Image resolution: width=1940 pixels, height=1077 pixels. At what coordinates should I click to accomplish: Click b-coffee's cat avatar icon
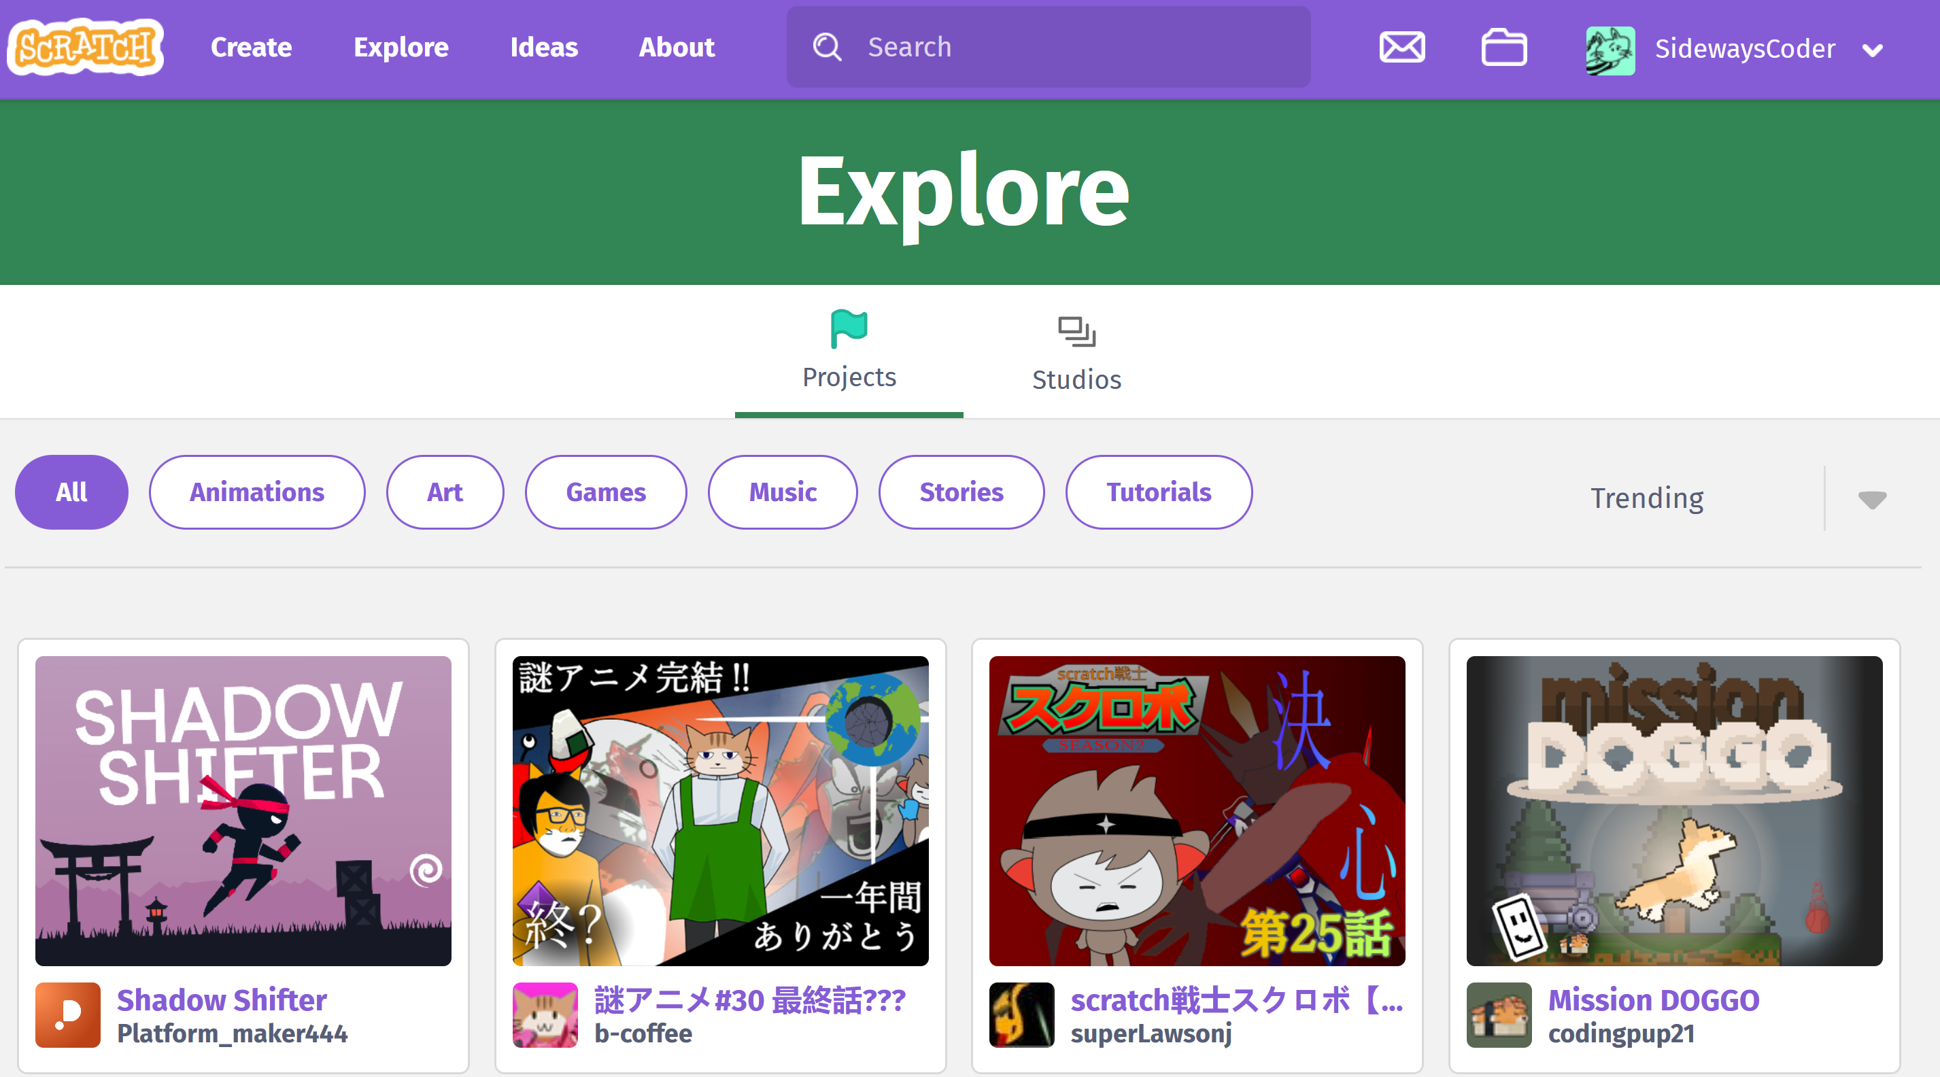(x=545, y=1014)
